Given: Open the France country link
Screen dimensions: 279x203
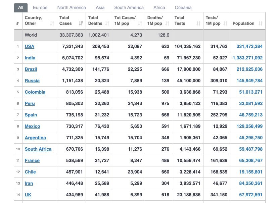Looking at the screenshot, I should [32, 160].
